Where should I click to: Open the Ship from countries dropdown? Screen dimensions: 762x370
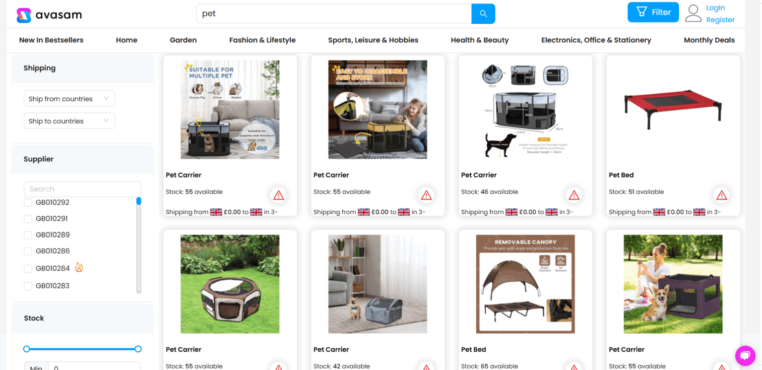pyautogui.click(x=69, y=99)
